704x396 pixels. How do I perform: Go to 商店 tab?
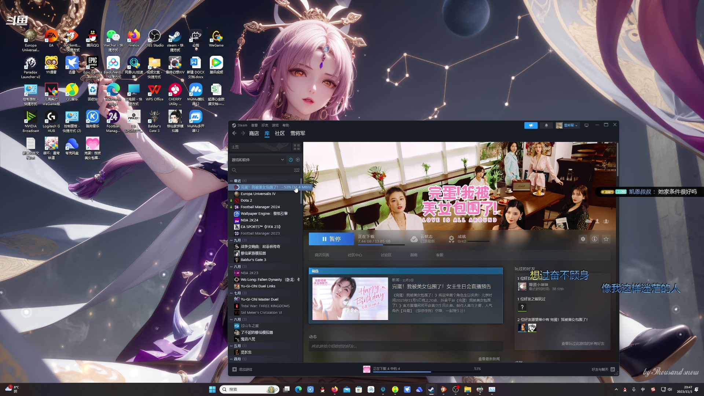coord(254,133)
